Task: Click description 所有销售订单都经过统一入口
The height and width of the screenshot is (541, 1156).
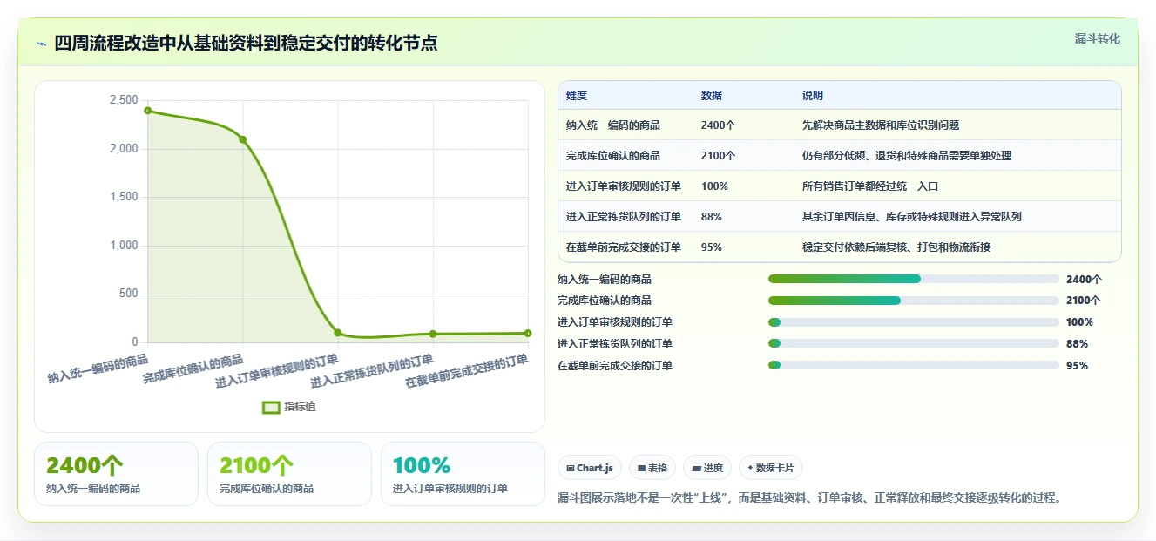Action: point(870,186)
